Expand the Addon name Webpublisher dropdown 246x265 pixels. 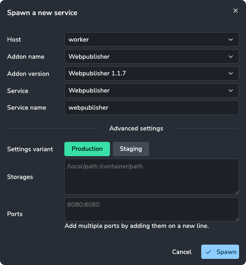pyautogui.click(x=147, y=57)
